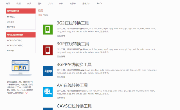Viewport: 180px width, 110px height.
Task: Click the AVI converter description text
Action: click(x=106, y=92)
